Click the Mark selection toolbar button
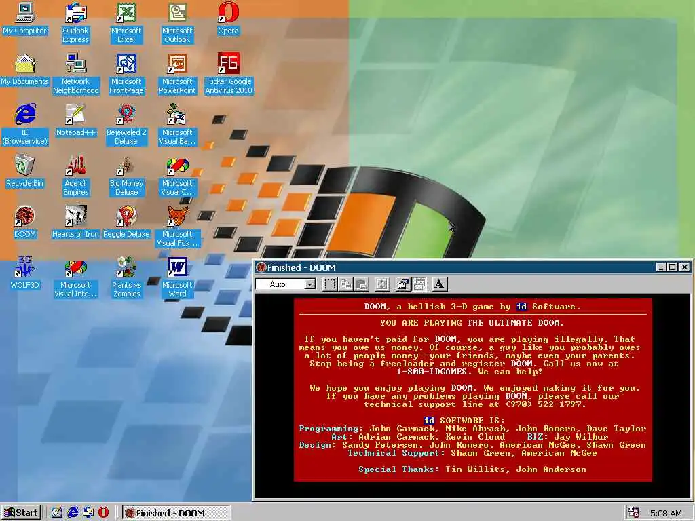This screenshot has height=521, width=695. [x=329, y=284]
